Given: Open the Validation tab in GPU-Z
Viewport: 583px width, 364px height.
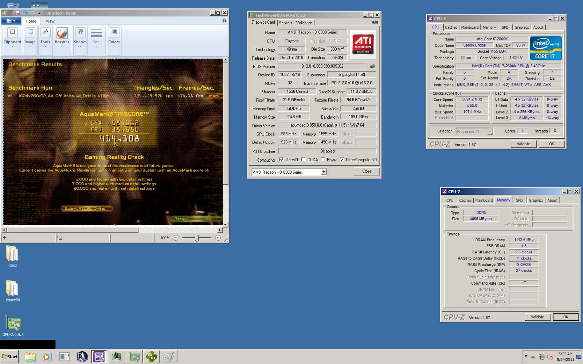Looking at the screenshot, I should 304,23.
